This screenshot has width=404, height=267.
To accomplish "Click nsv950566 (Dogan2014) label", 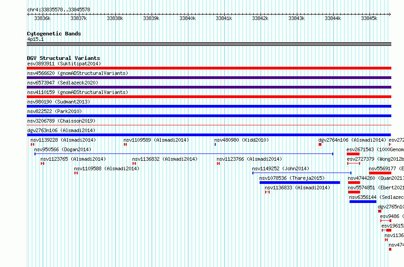I will click(x=63, y=149).
